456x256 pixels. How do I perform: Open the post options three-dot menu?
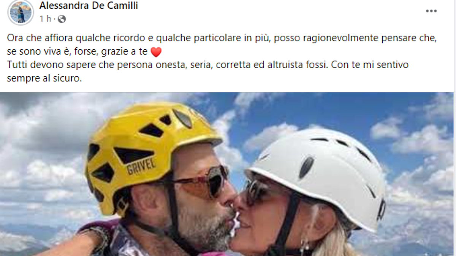tap(431, 11)
